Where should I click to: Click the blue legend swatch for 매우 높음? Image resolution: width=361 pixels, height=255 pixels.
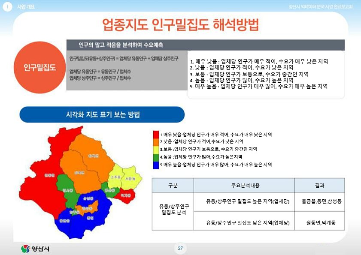tap(156, 165)
